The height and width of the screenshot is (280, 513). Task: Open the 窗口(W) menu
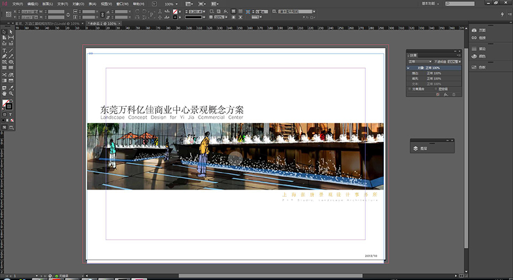123,4
